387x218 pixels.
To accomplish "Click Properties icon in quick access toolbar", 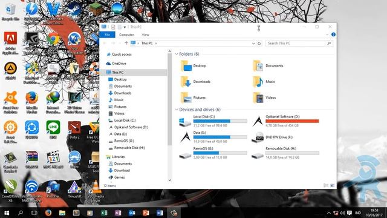I will click(x=113, y=27).
